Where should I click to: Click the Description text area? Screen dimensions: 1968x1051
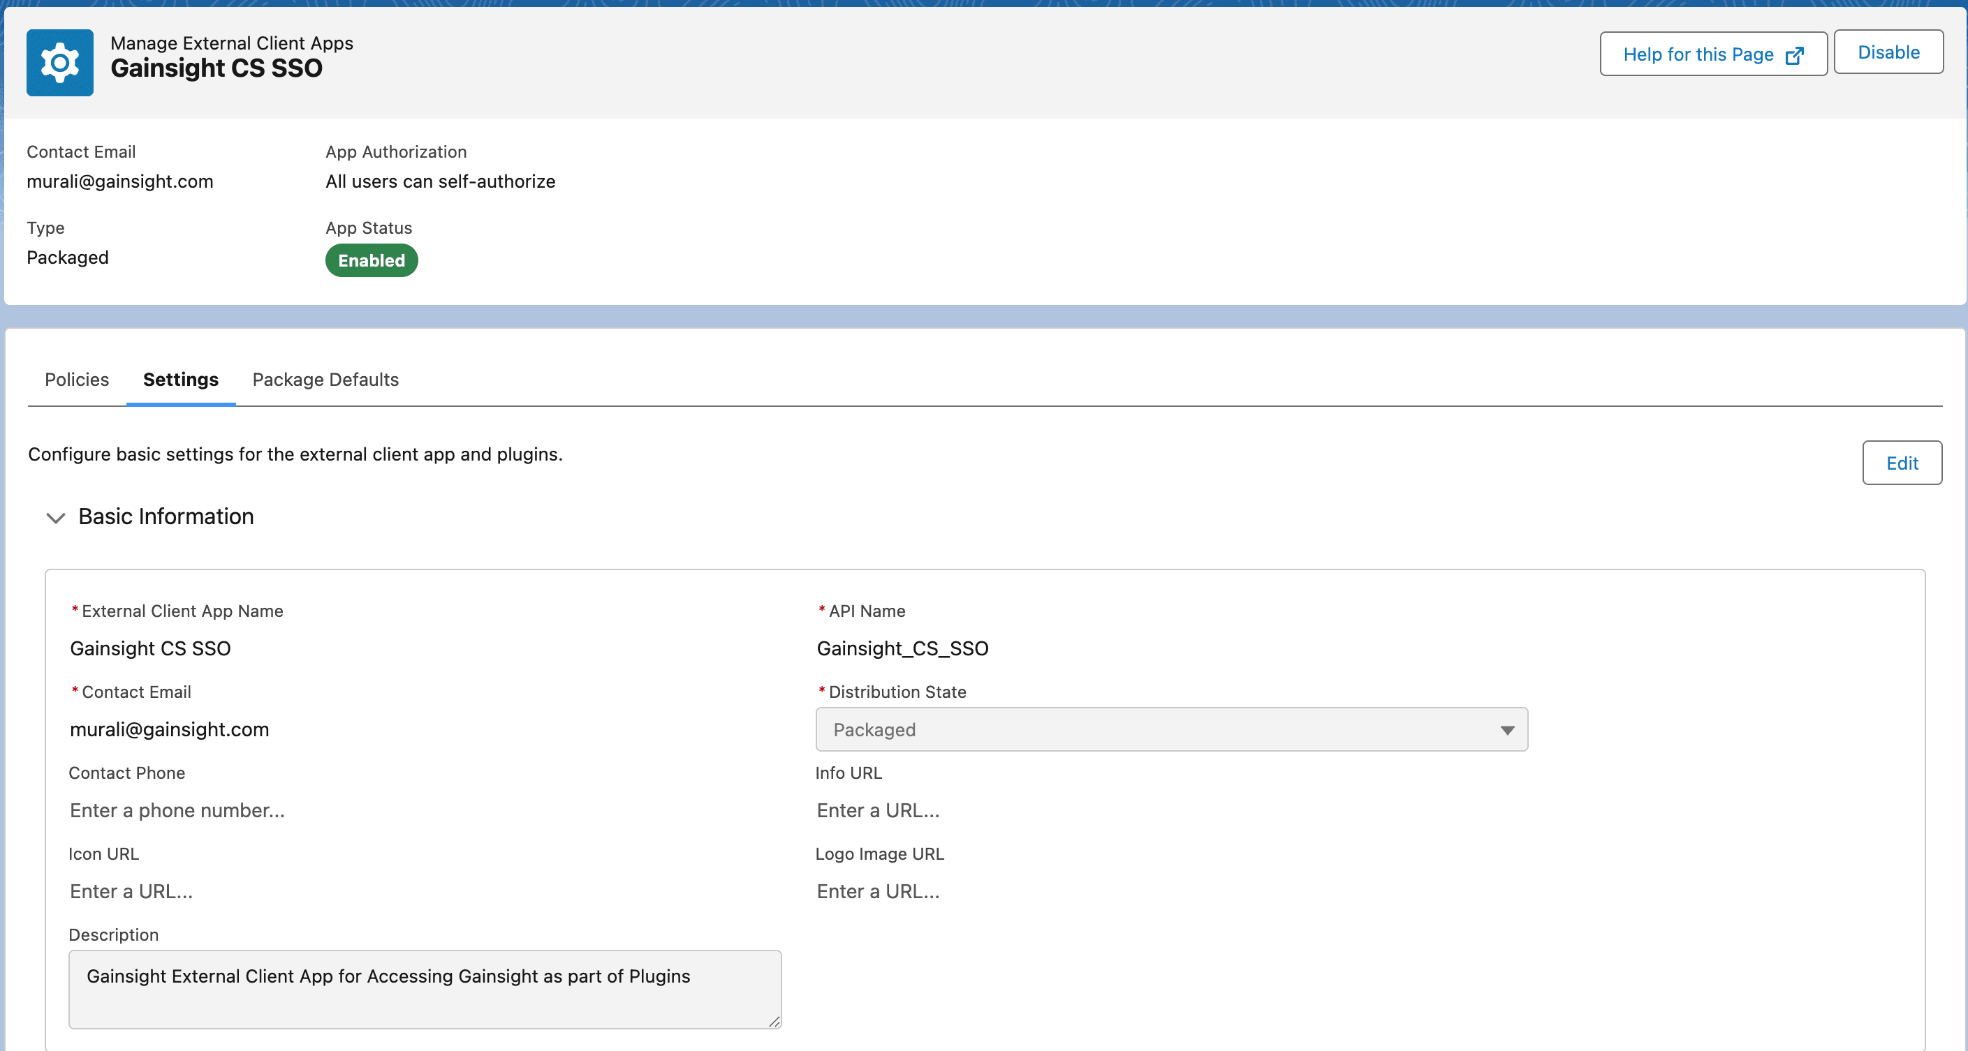tap(425, 989)
